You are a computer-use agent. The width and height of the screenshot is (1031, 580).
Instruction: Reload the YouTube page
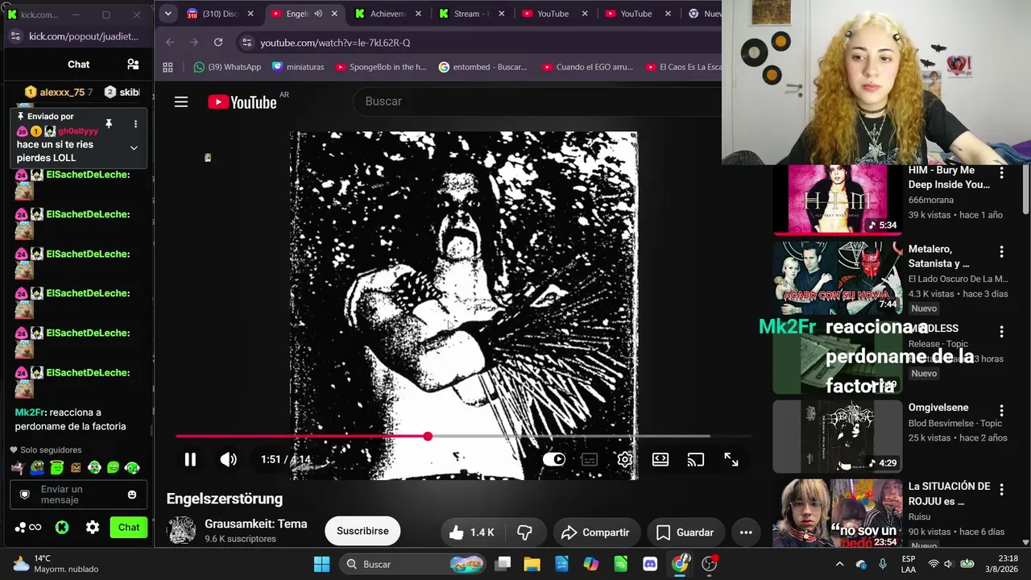click(218, 43)
